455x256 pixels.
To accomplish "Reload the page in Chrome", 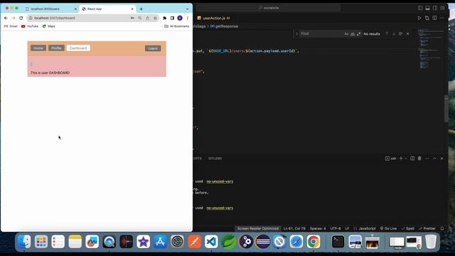I will point(21,18).
